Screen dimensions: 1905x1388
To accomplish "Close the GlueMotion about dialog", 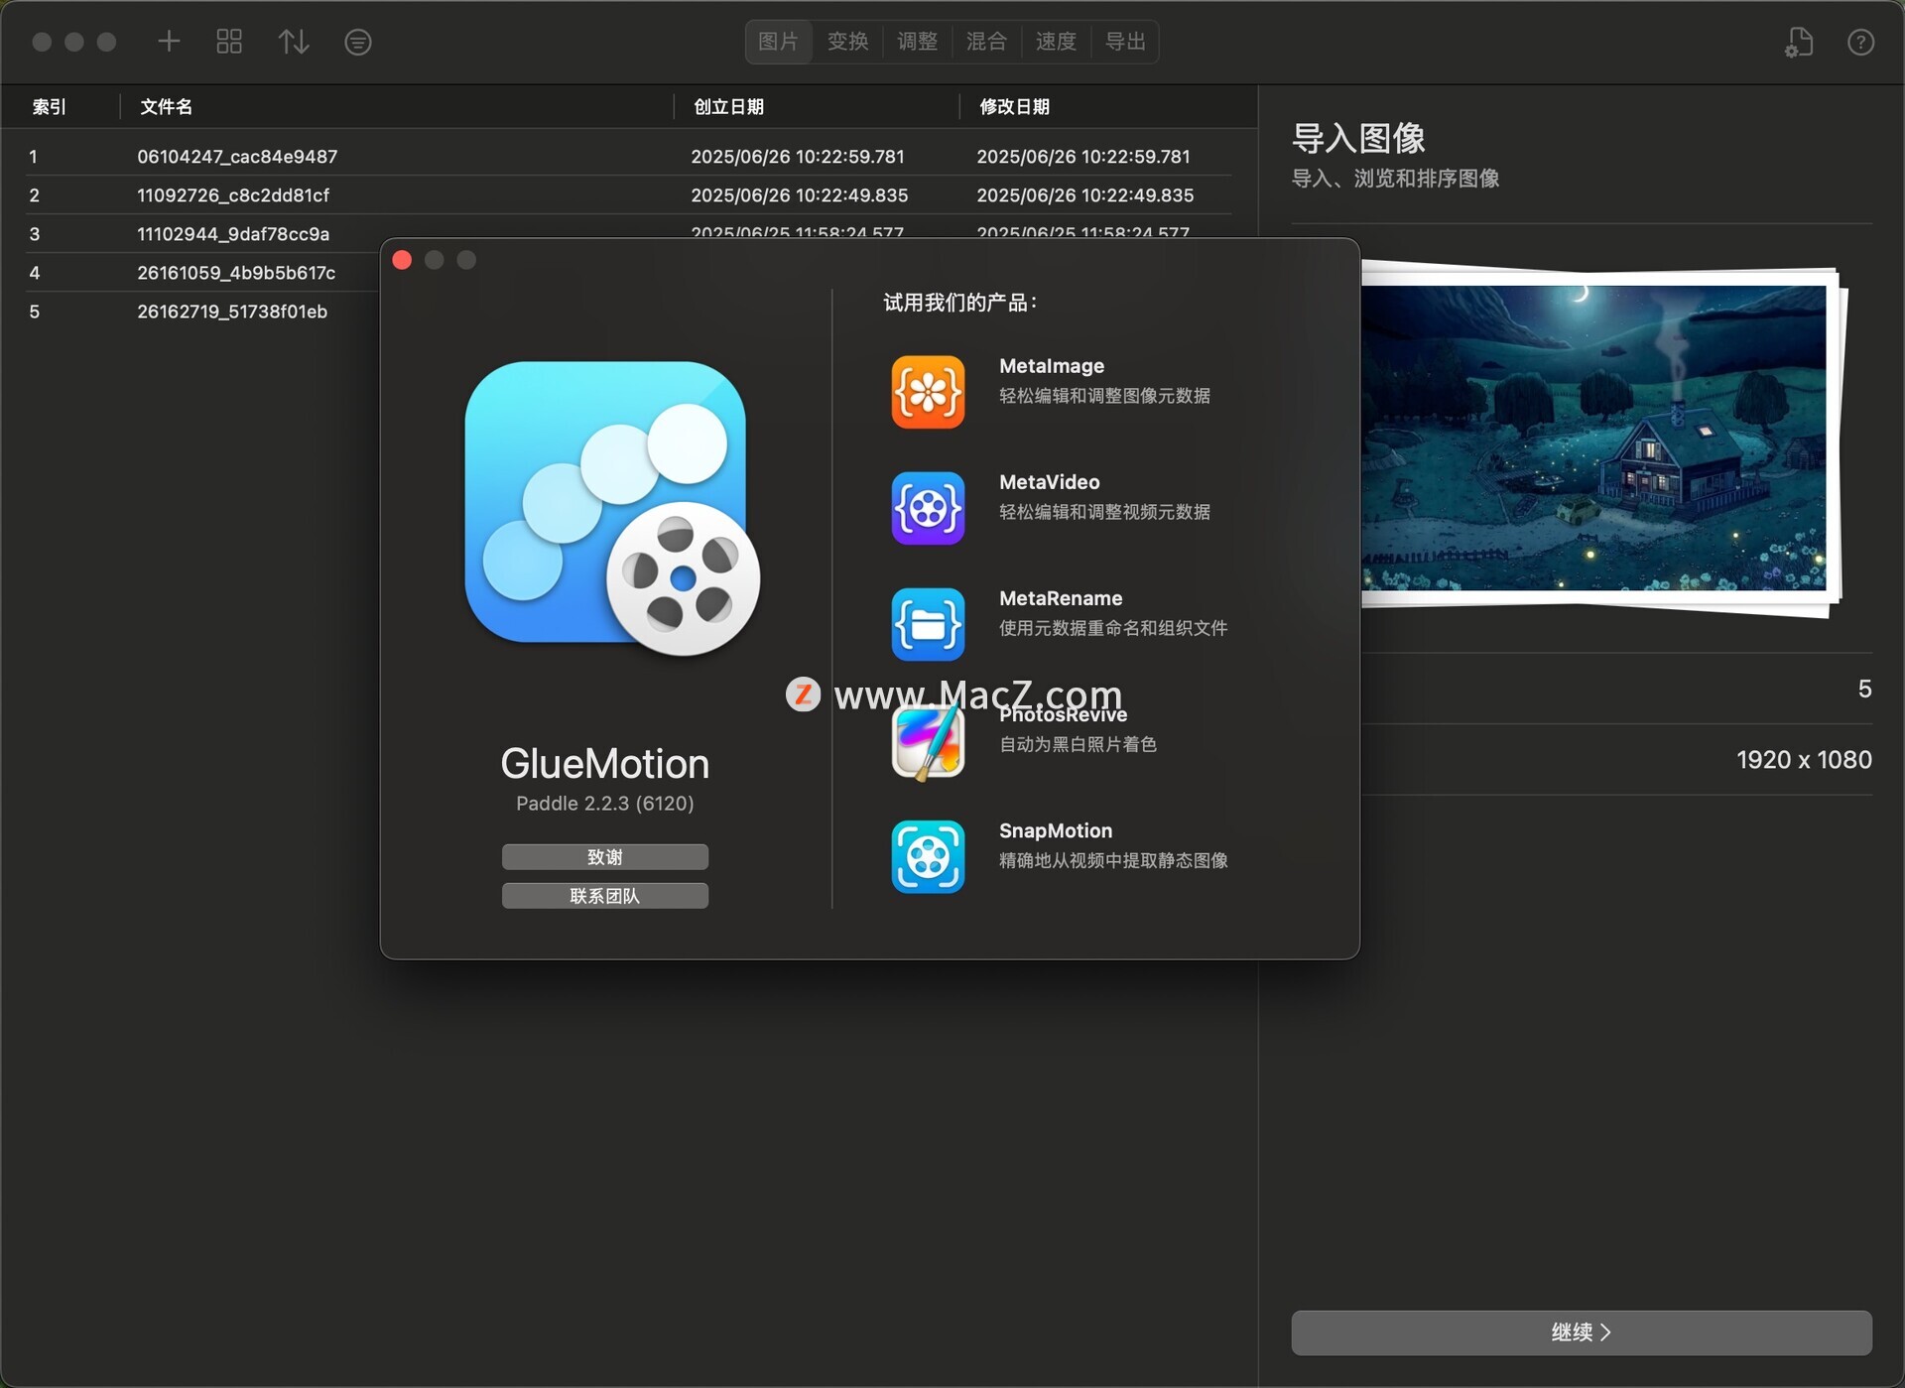I will [x=402, y=260].
